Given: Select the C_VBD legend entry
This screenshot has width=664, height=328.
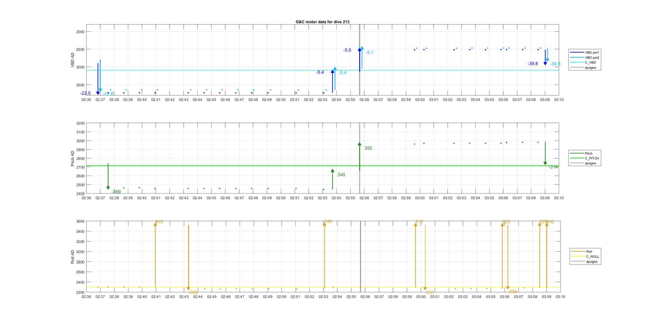Looking at the screenshot, I should point(584,62).
